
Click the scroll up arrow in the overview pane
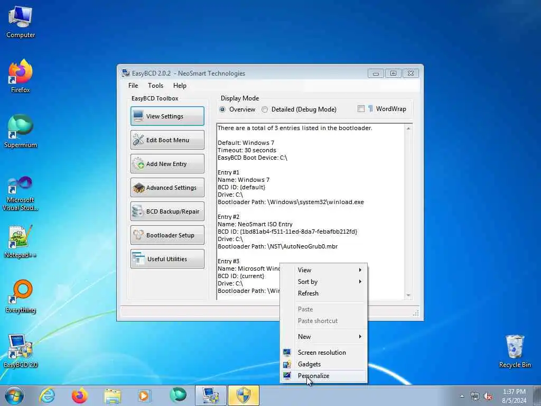(408, 128)
